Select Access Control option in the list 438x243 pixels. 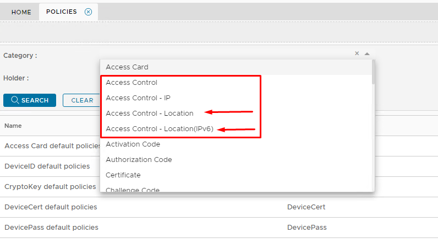pyautogui.click(x=132, y=83)
